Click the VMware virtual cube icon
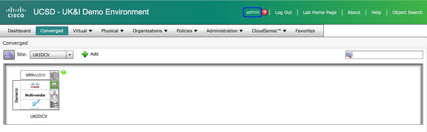This screenshot has width=427, height=132. click(x=55, y=75)
